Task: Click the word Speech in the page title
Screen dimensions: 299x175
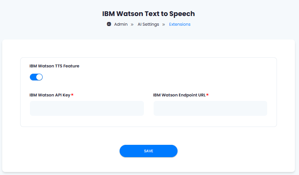Action: point(182,14)
